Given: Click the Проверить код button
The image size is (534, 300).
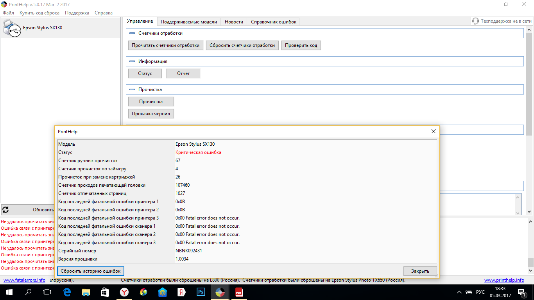Looking at the screenshot, I should click(x=301, y=45).
